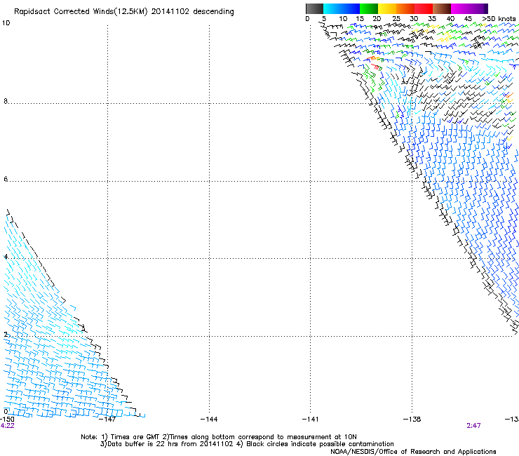Viewport: 519px width, 456px height.
Task: Click the latitude label '4'
Action: point(6,257)
